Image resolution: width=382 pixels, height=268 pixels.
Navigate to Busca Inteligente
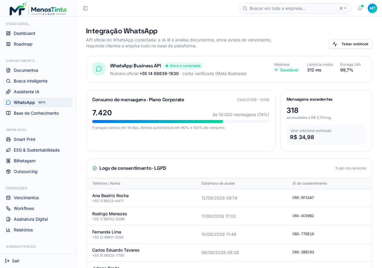(38, 81)
